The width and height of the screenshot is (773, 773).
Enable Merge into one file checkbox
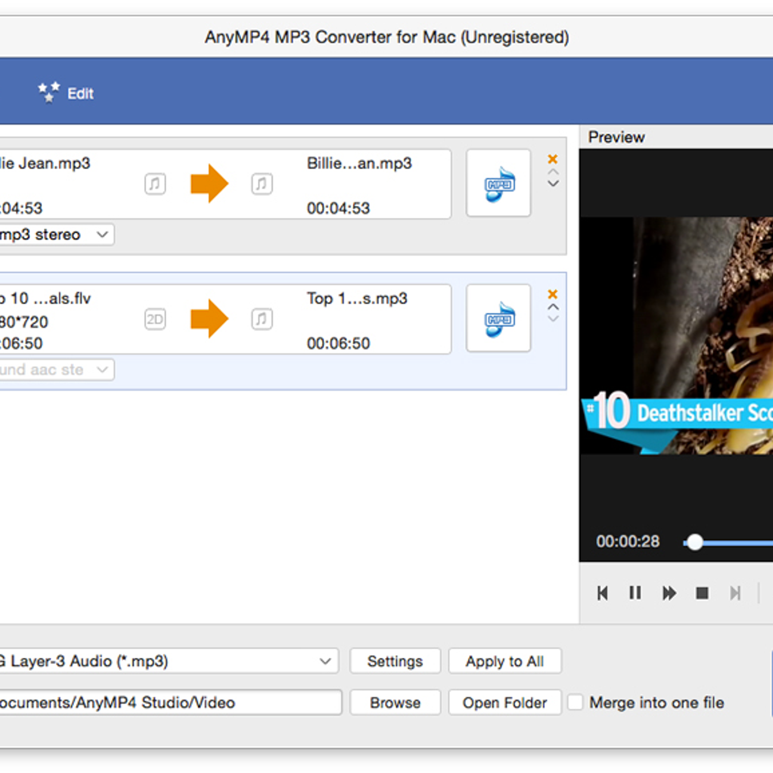(x=575, y=702)
